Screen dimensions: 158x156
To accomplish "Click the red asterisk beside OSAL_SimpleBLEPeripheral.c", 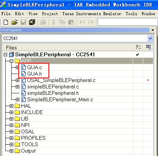I will tap(148, 80).
